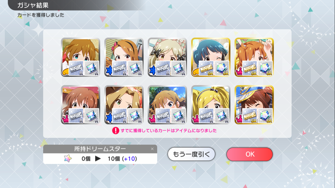Select the wavy brown-haired card in second row

tap(81, 105)
